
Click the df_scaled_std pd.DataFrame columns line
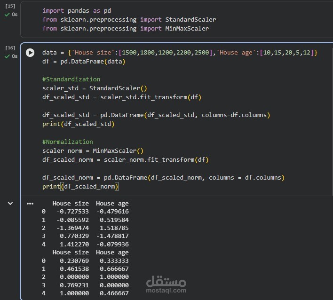point(156,115)
